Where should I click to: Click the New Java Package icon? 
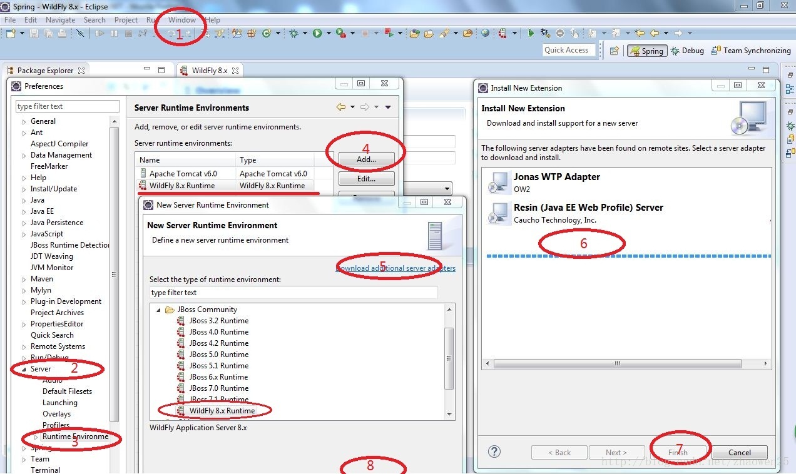coord(250,33)
